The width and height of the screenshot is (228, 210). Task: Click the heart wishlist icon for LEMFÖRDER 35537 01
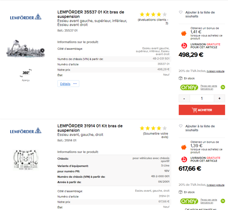pyautogui.click(x=181, y=12)
